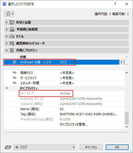The image size is (133, 153).
Task: Collapse the IFCプロパティ group
Action: pyautogui.click(x=7, y=88)
